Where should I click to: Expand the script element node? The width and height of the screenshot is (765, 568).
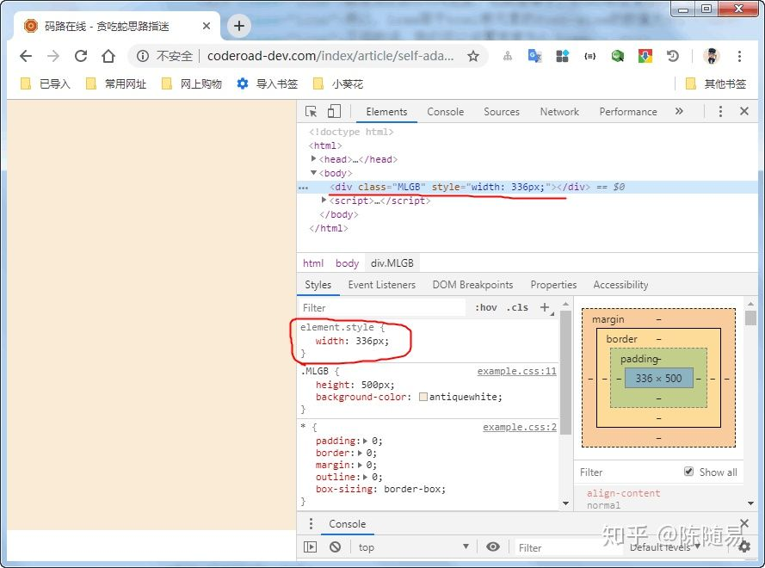pyautogui.click(x=324, y=201)
